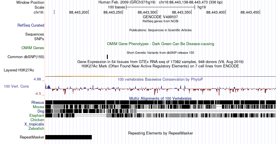Click Multiz Alignments of 100 Vertebrates title

pyautogui.click(x=160, y=98)
